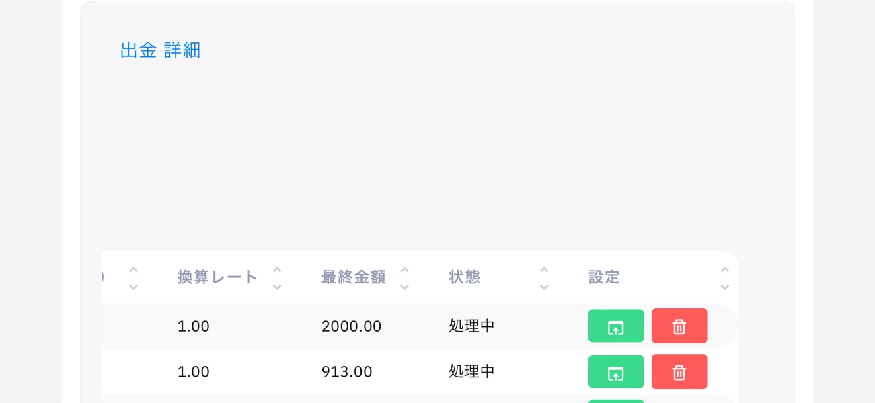Delete the withdrawal row with amount 2000.00
Screen dimensions: 875x403
click(679, 326)
